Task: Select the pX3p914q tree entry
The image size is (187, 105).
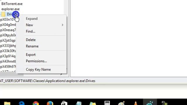Action: (x=8, y=56)
